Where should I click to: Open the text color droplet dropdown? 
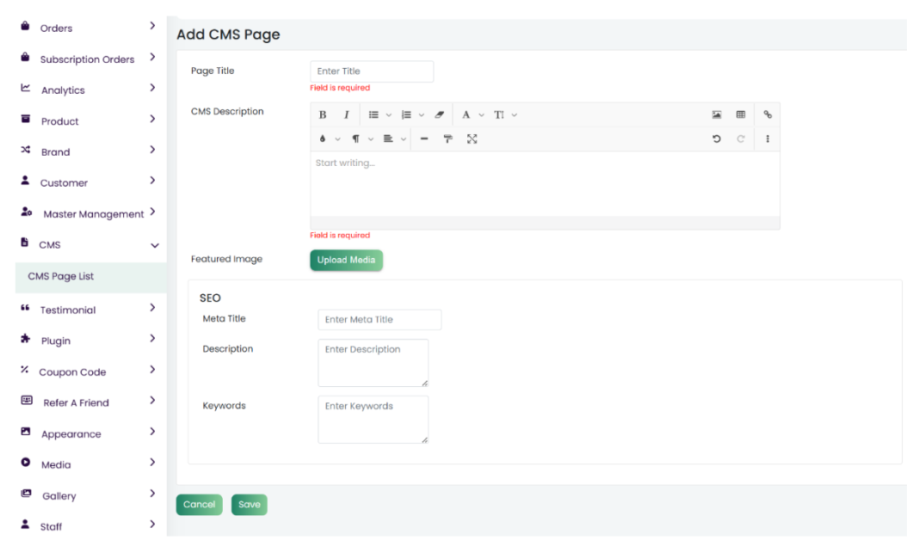[x=329, y=138]
